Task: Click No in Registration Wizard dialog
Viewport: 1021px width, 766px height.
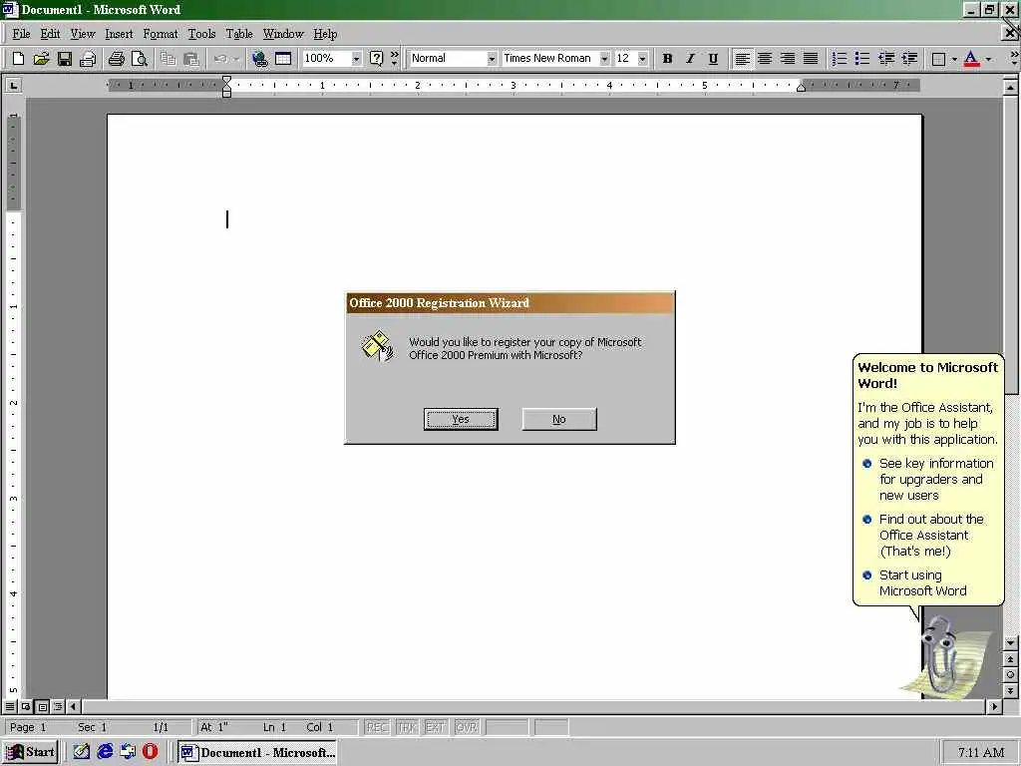Action: (559, 419)
